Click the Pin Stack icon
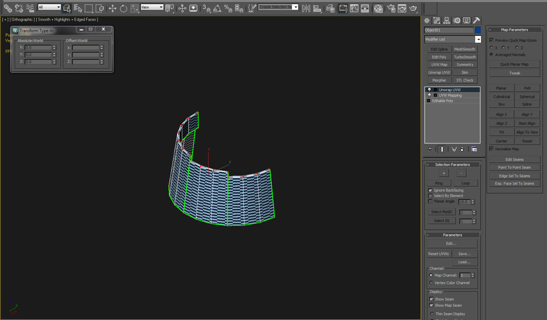 coord(430,149)
